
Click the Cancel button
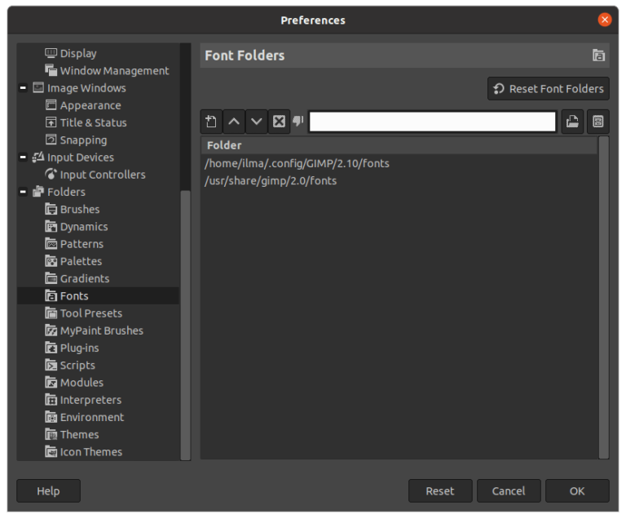[x=509, y=490]
